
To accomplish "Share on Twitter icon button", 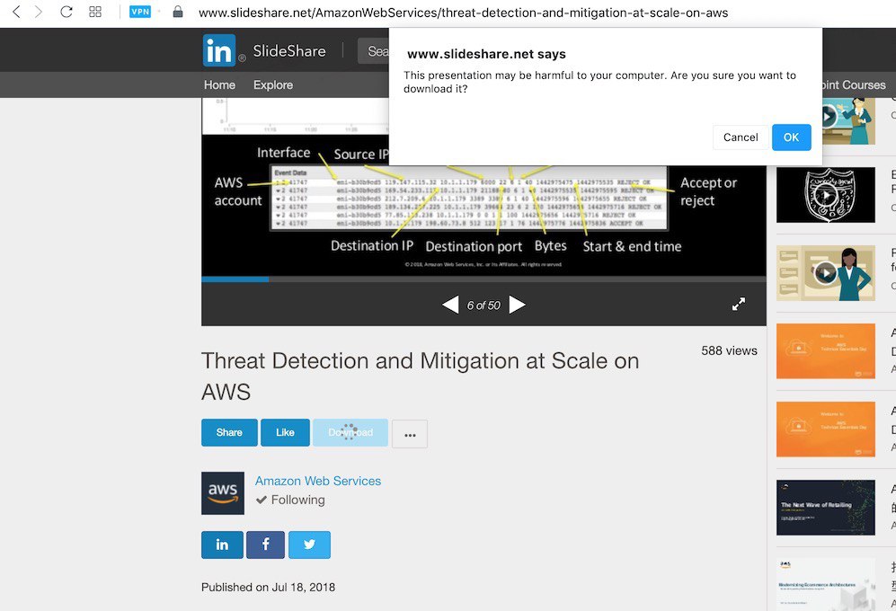I will 309,545.
